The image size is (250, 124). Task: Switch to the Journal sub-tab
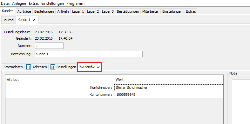[x=9, y=20]
